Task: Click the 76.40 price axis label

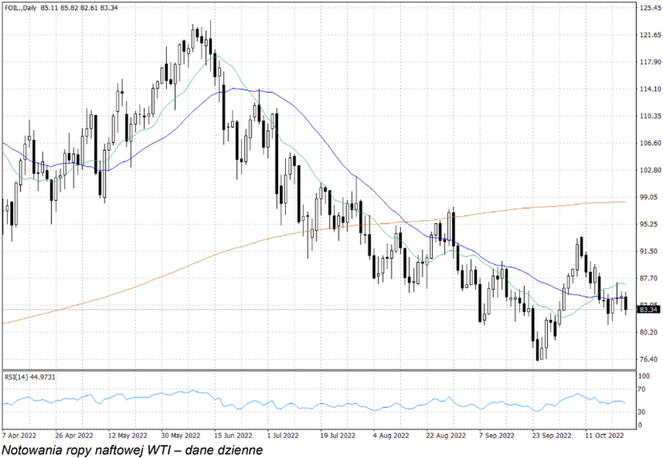Action: (x=648, y=359)
